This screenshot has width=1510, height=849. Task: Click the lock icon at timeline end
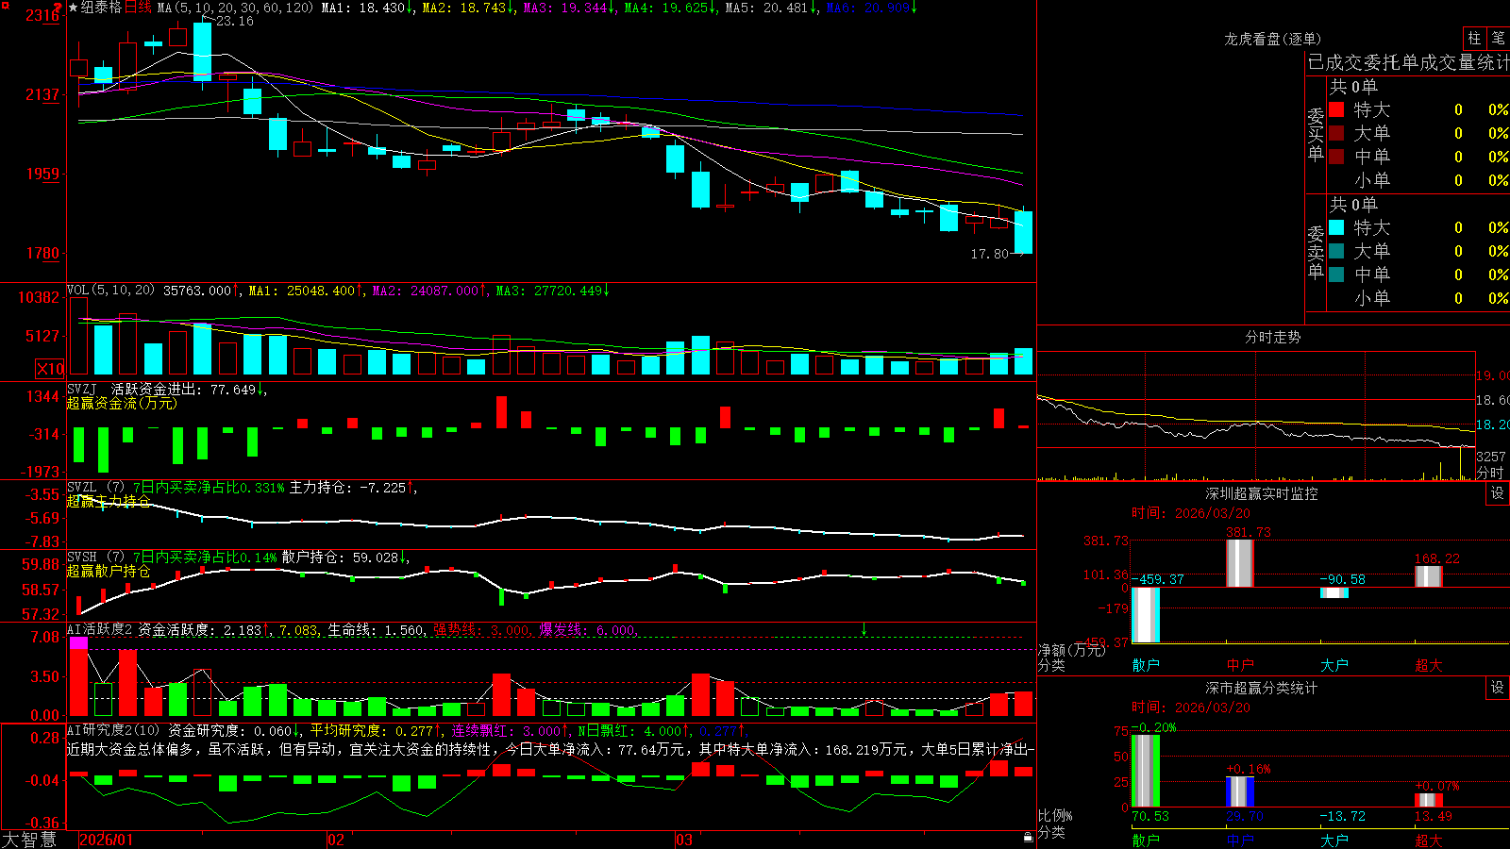1029,838
